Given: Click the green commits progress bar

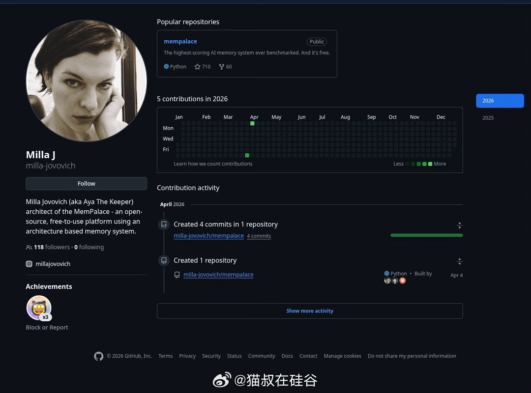Looking at the screenshot, I should pos(426,235).
